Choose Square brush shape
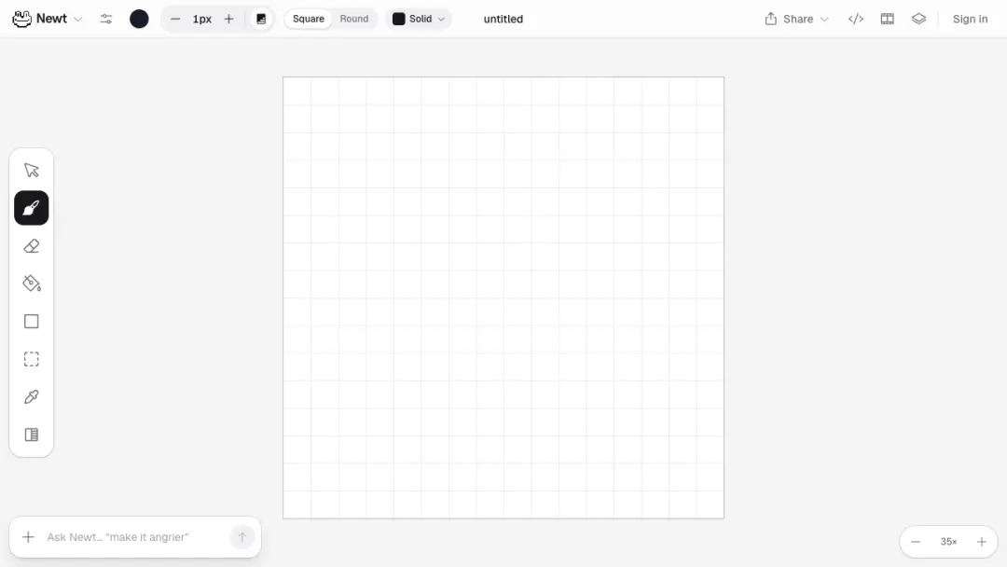The height and width of the screenshot is (567, 1007). 309,20
